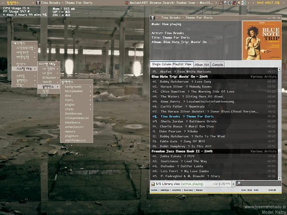Viewport: 287px width, 215px height.
Task: Select Chico Hamilton The Morning Side Of Love
Action: click(x=214, y=92)
